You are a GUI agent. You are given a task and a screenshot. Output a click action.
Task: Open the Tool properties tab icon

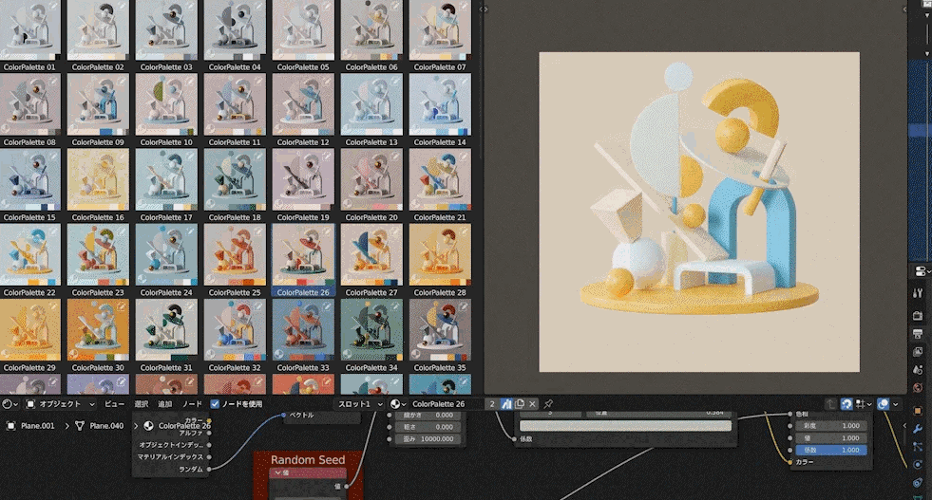click(918, 293)
